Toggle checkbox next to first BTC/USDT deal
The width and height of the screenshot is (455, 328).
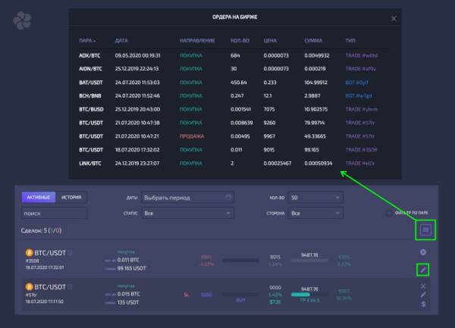tap(71, 252)
